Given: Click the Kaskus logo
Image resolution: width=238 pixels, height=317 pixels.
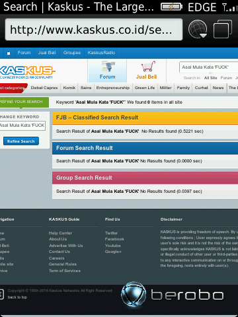Looking at the screenshot, I should [x=27, y=72].
